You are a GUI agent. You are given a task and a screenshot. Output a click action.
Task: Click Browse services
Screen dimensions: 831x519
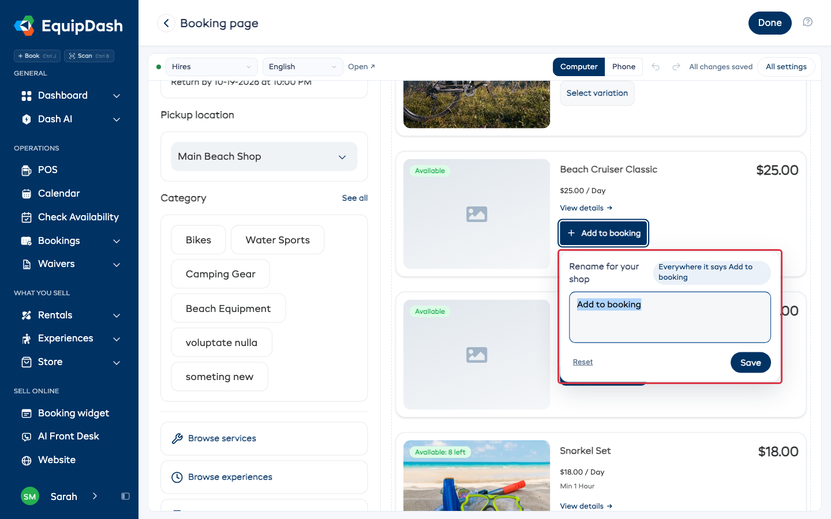coord(264,439)
